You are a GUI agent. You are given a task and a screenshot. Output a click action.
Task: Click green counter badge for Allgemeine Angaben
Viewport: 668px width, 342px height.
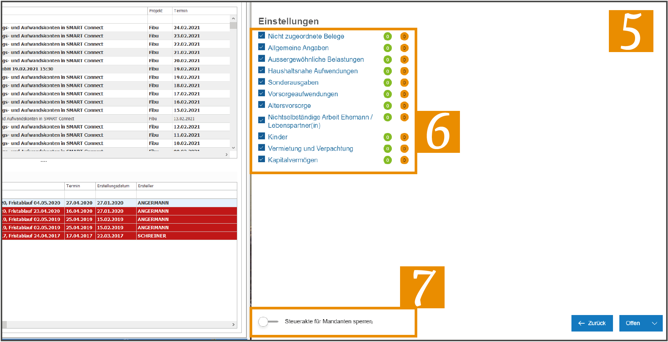click(388, 48)
